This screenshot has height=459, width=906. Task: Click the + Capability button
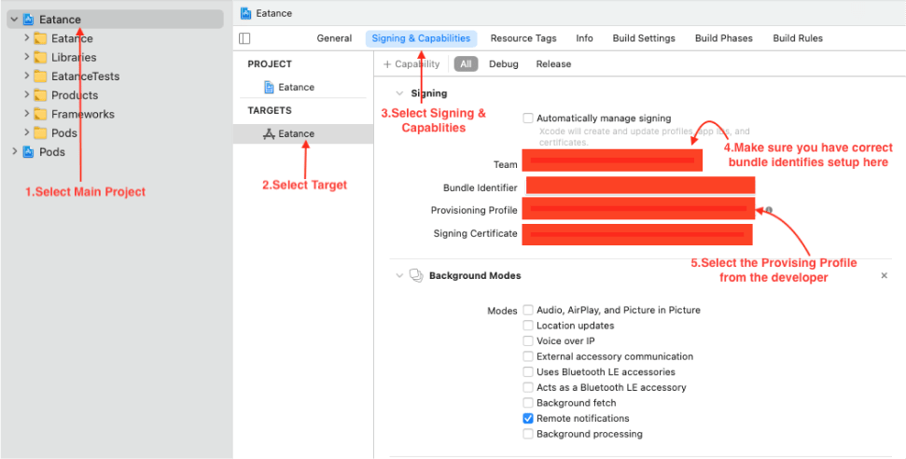411,64
